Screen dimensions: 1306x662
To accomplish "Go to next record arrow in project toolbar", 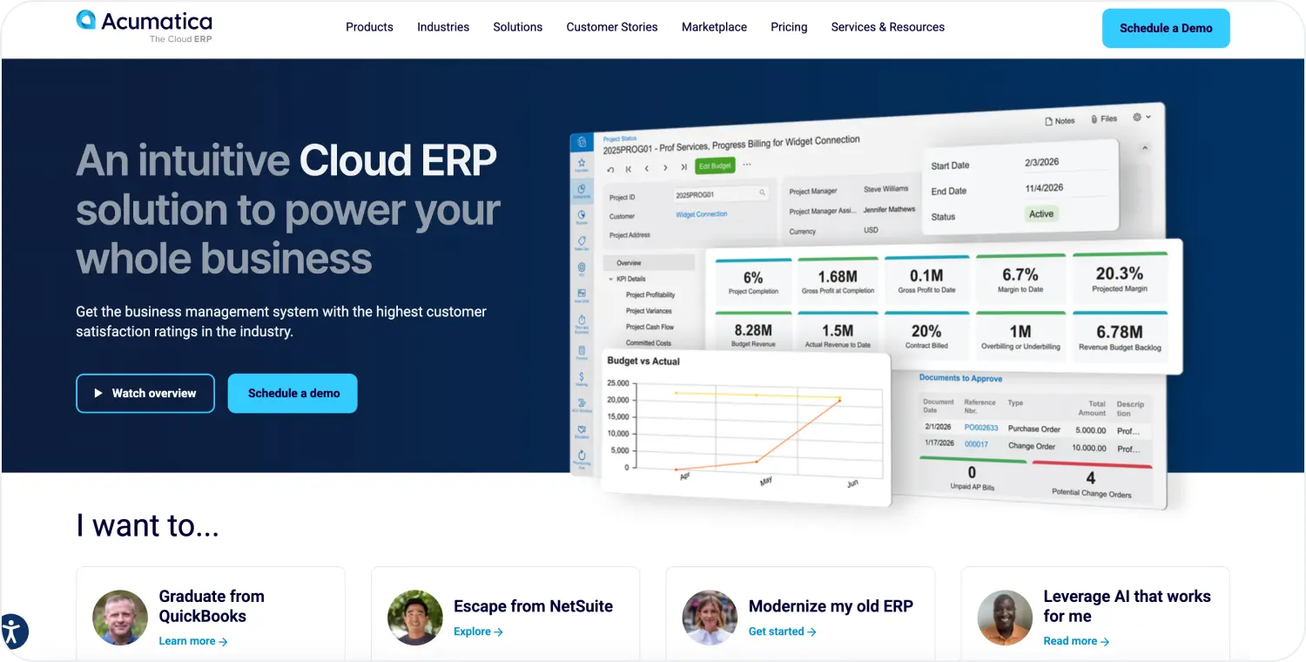I will [665, 167].
